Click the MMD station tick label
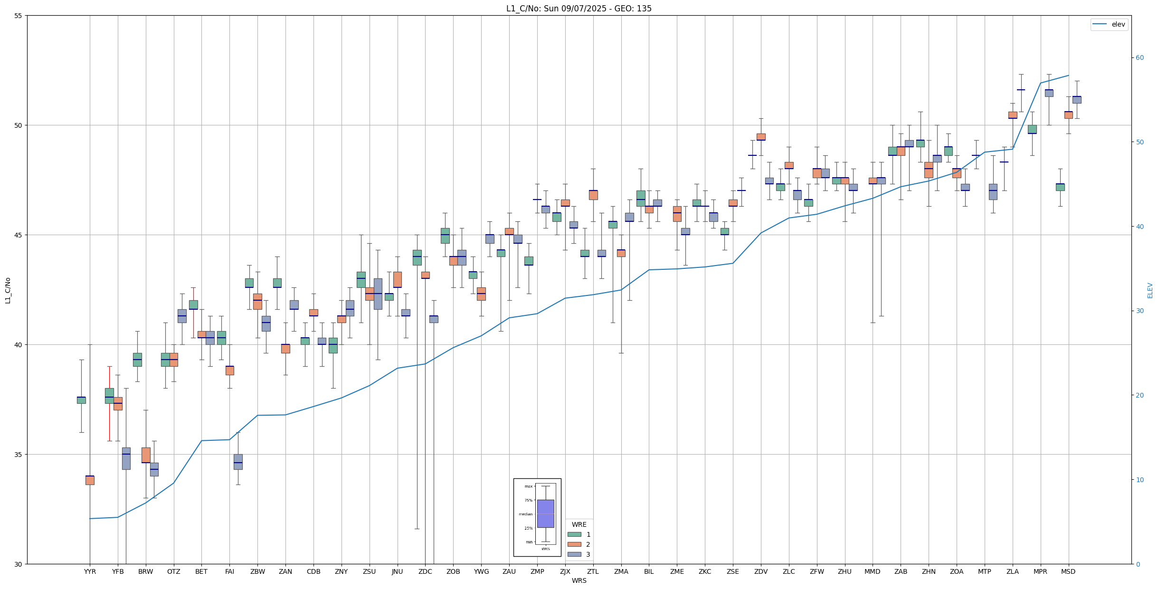Viewport: 1158px width, 589px height. pyautogui.click(x=873, y=571)
